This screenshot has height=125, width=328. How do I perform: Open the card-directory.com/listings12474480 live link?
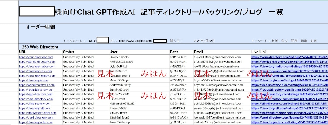pos(290,118)
